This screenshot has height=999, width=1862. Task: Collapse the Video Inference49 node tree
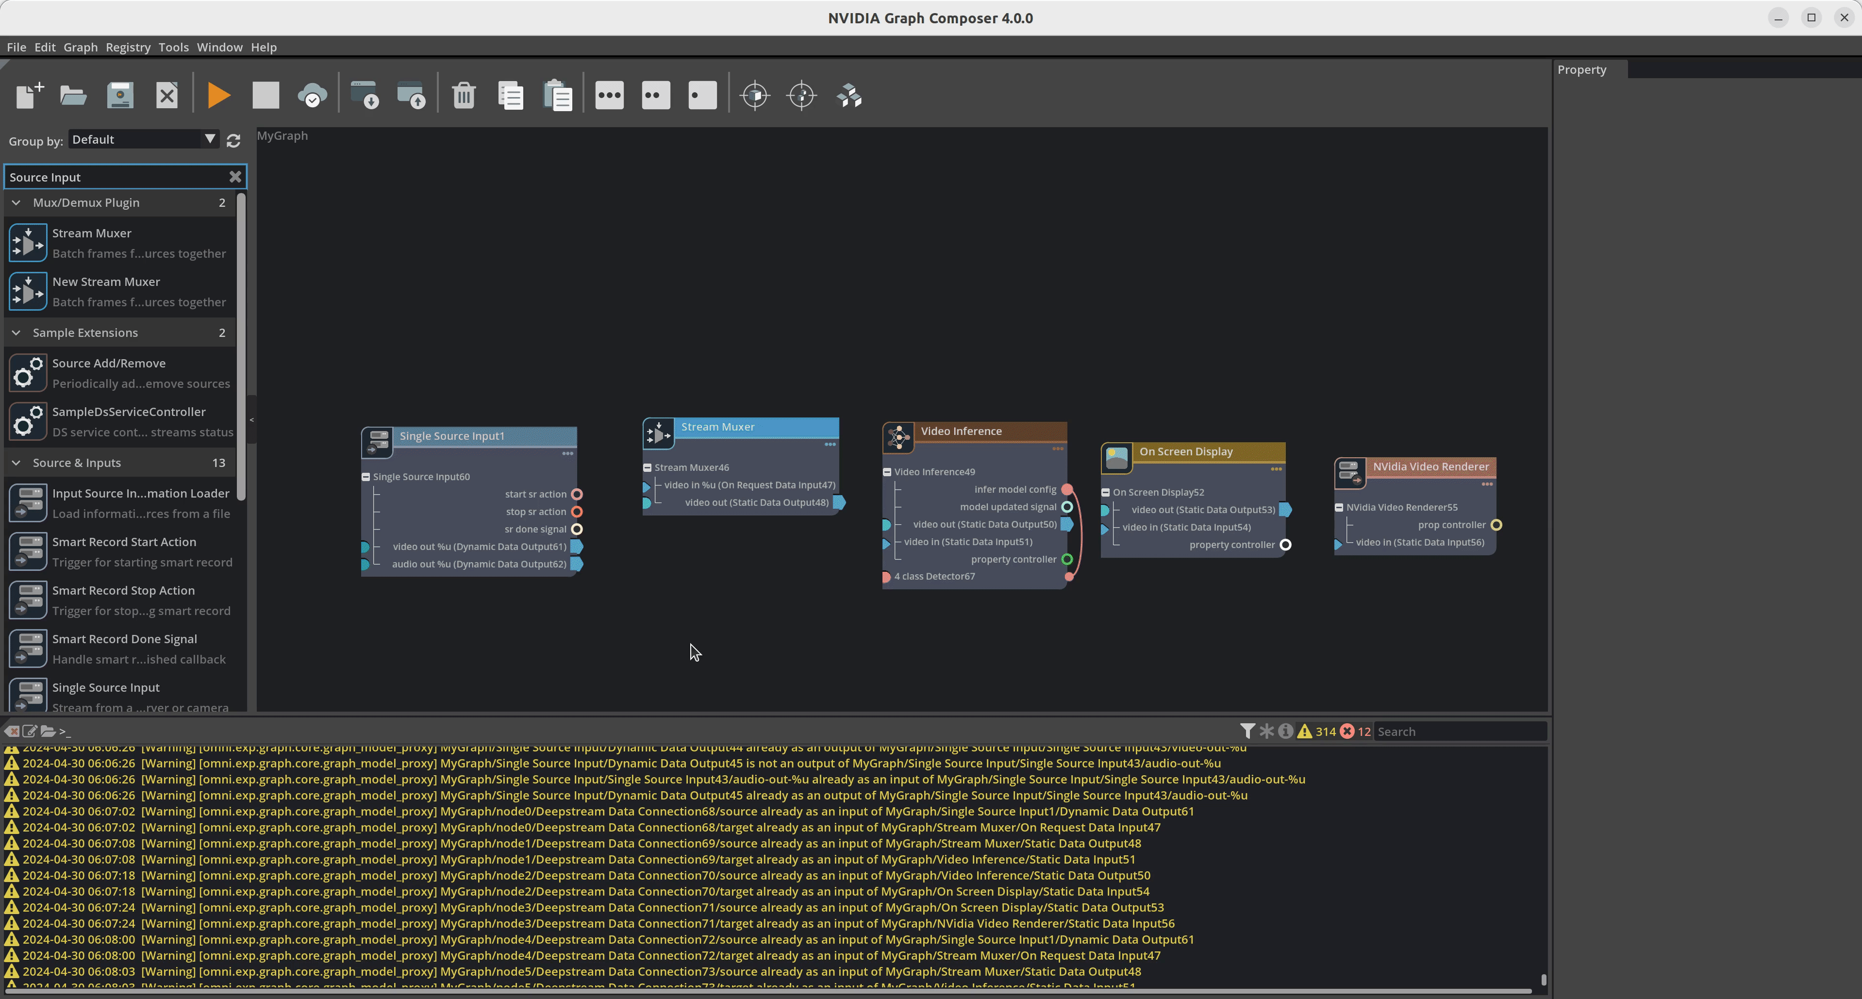coord(887,472)
